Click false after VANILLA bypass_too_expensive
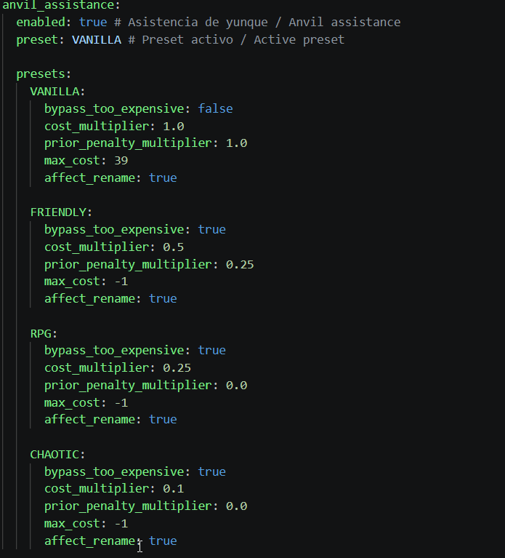 coord(215,108)
